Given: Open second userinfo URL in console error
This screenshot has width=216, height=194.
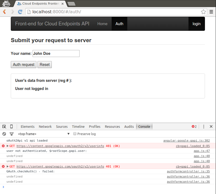Looking at the screenshot, I should pos(60,166).
